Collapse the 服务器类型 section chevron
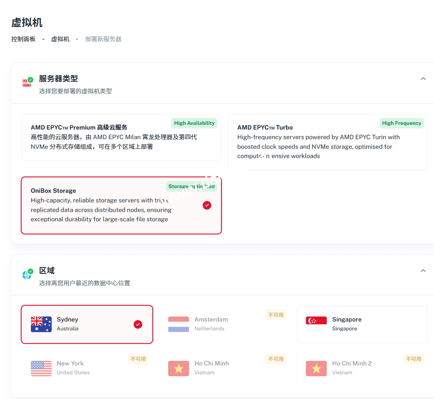 pos(423,79)
